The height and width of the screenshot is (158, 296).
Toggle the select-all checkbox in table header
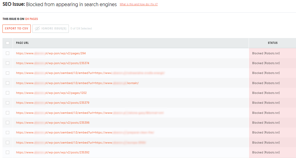click(7, 43)
